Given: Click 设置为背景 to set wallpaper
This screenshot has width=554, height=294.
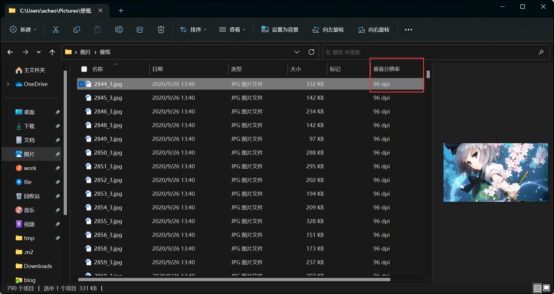Looking at the screenshot, I should (280, 29).
